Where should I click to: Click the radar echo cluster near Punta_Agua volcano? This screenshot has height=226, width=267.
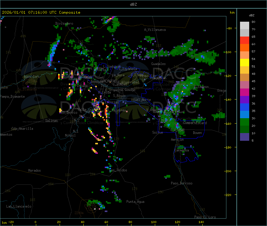[x=96, y=205]
